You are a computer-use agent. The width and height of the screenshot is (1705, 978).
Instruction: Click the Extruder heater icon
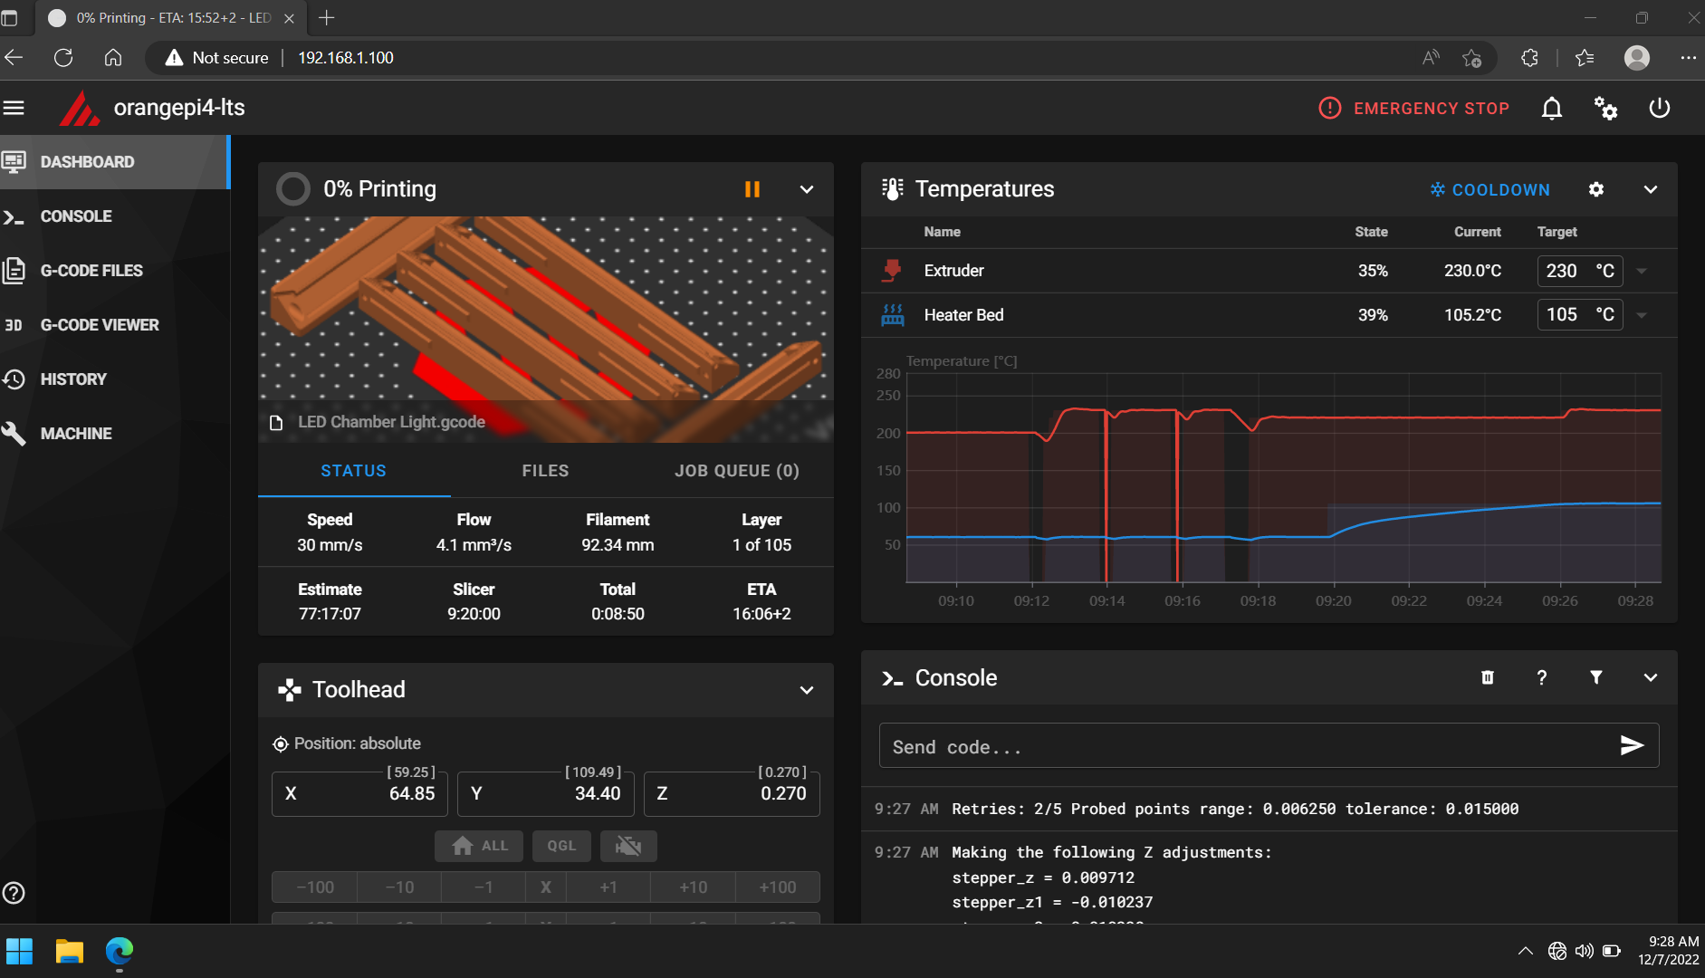click(893, 271)
